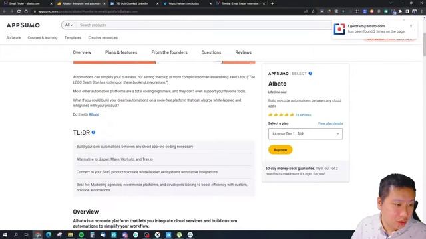Click the Buy now button
Viewport: 426px width, 239px height.
click(280, 150)
